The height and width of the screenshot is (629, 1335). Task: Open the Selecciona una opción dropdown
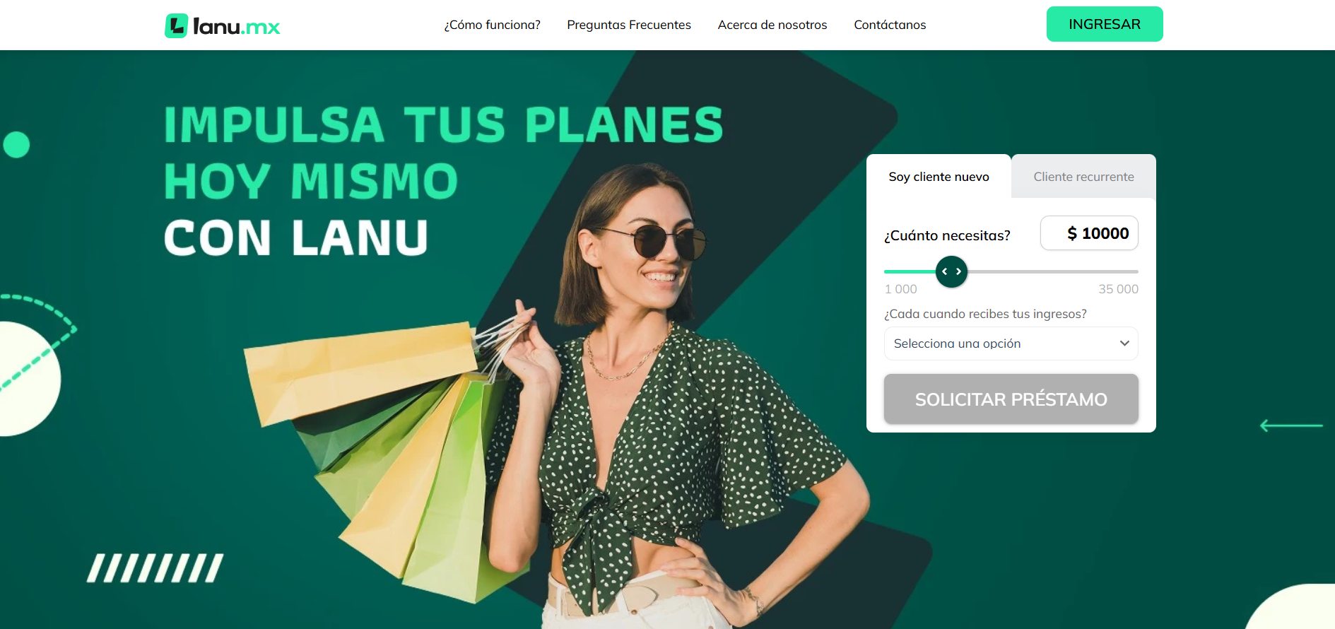[x=1011, y=343]
